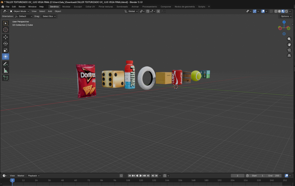Activate the 3D Cursor tool

[x=5, y=30]
